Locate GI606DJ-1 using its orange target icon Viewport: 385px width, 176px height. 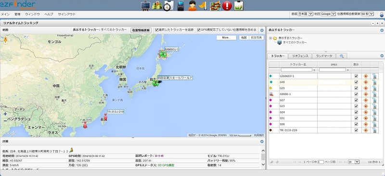tap(366, 76)
